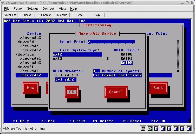Click the VMware window menu icon
Image resolution: width=195 pixels, height=134 pixels.
click(3, 3)
